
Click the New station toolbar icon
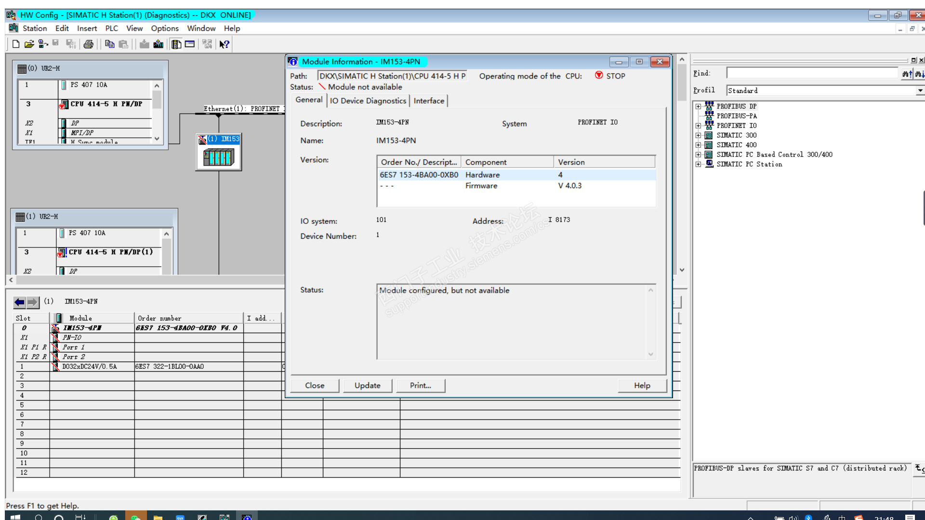click(x=16, y=44)
